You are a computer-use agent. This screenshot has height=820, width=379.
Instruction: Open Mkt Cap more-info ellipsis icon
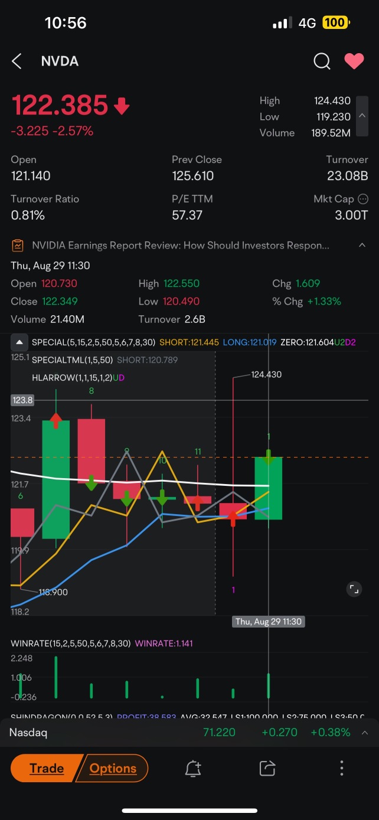tap(363, 199)
